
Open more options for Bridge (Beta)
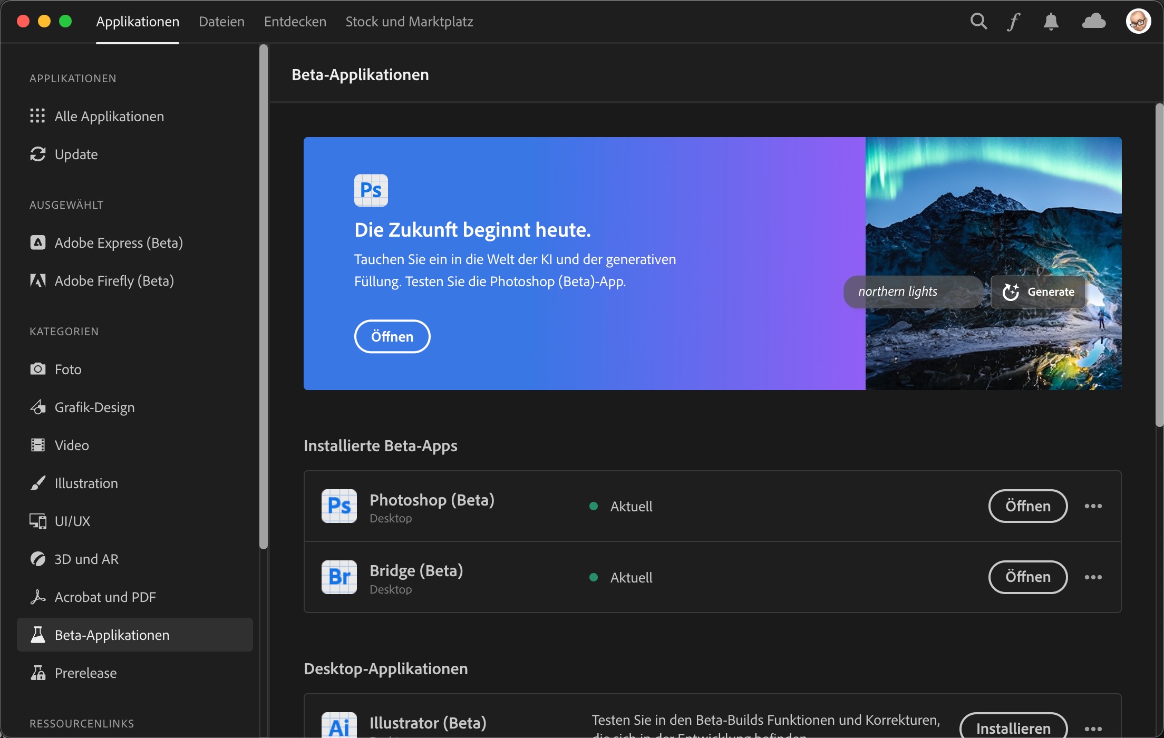point(1093,577)
